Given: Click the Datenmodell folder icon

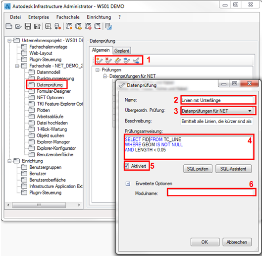Looking at the screenshot, I should [31, 72].
